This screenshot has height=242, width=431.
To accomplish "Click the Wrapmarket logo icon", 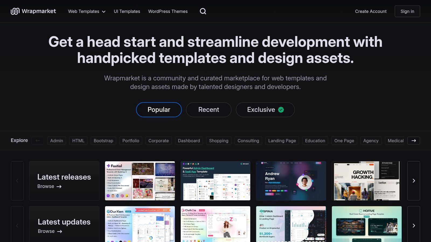I will [x=15, y=11].
